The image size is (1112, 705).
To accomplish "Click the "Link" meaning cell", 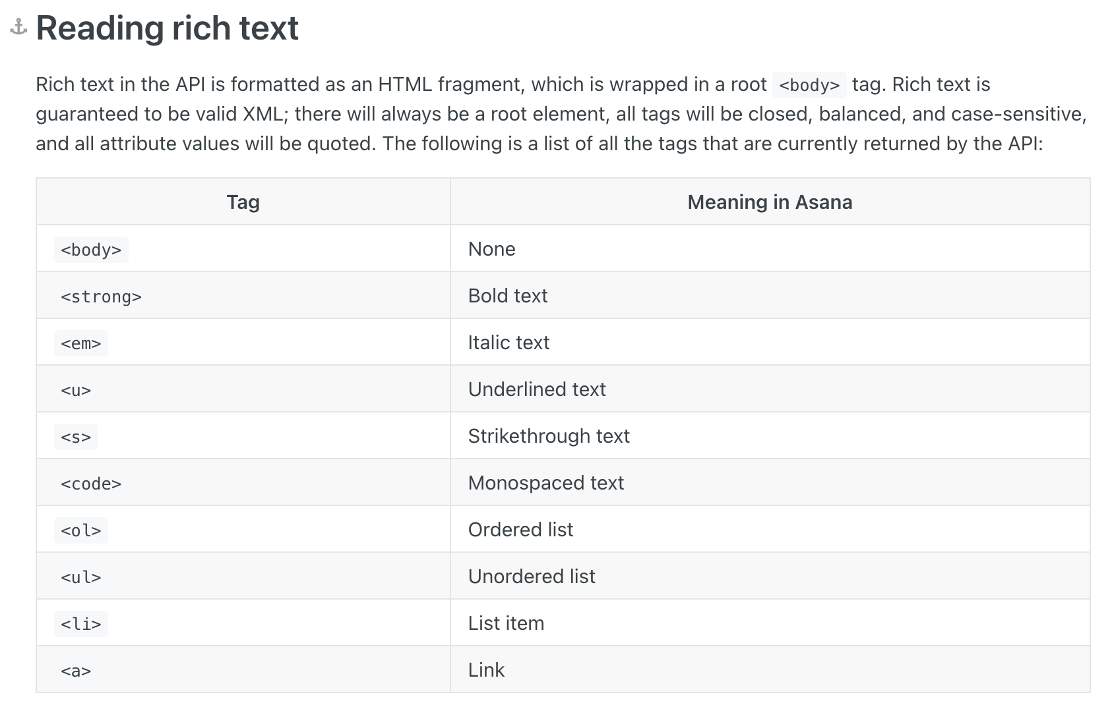I will point(486,670).
